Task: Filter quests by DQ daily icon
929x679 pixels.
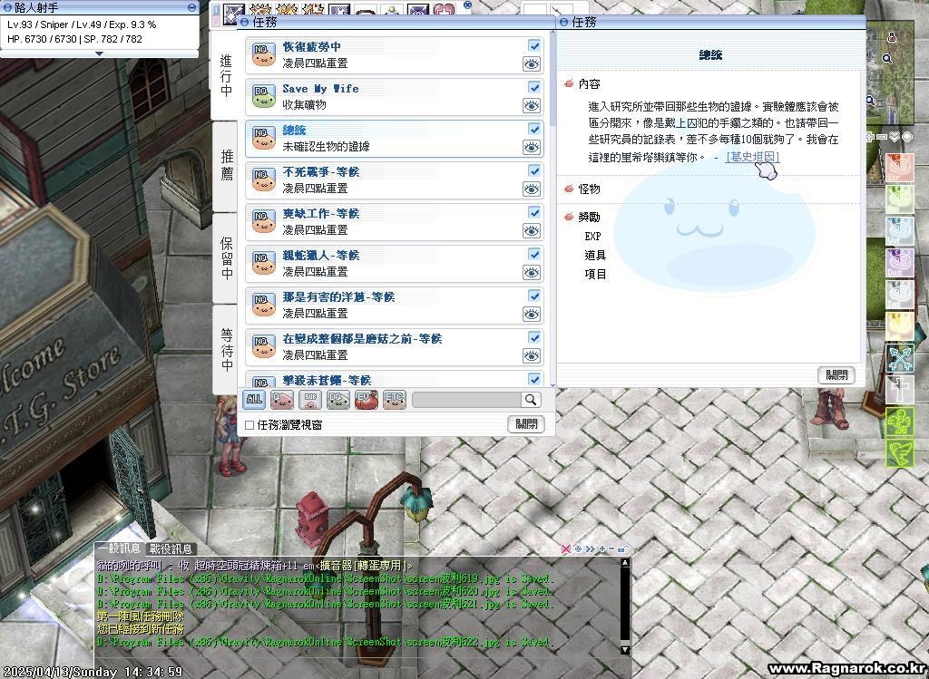Action: point(338,400)
